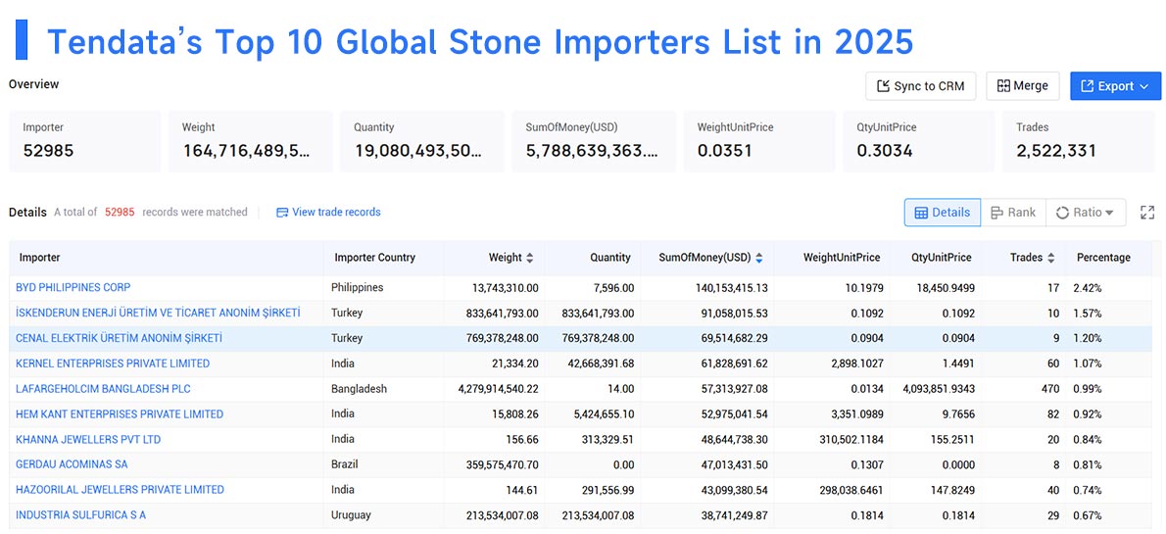Open HEM KANT ENTERPRISES PRIVATE LIMITED link
1166x534 pixels.
[x=119, y=413]
